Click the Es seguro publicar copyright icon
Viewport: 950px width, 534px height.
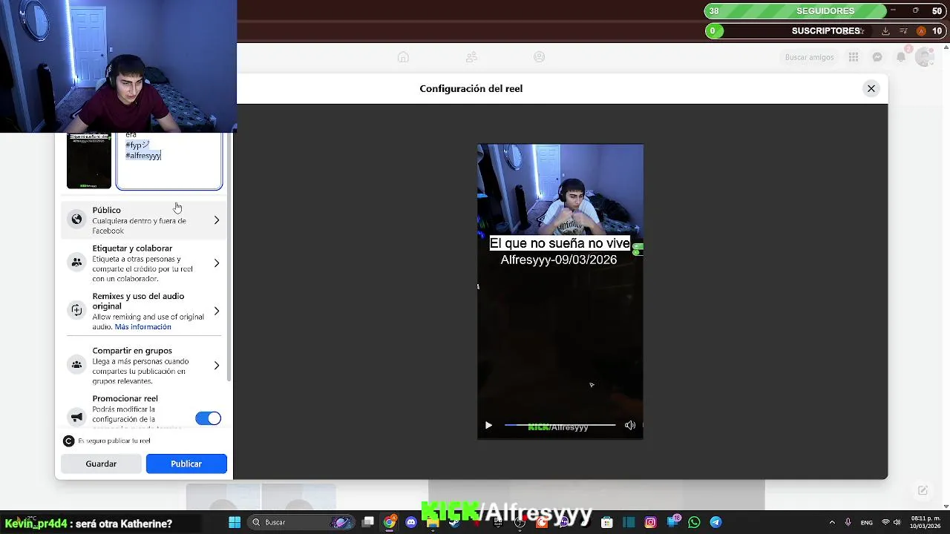click(x=68, y=441)
